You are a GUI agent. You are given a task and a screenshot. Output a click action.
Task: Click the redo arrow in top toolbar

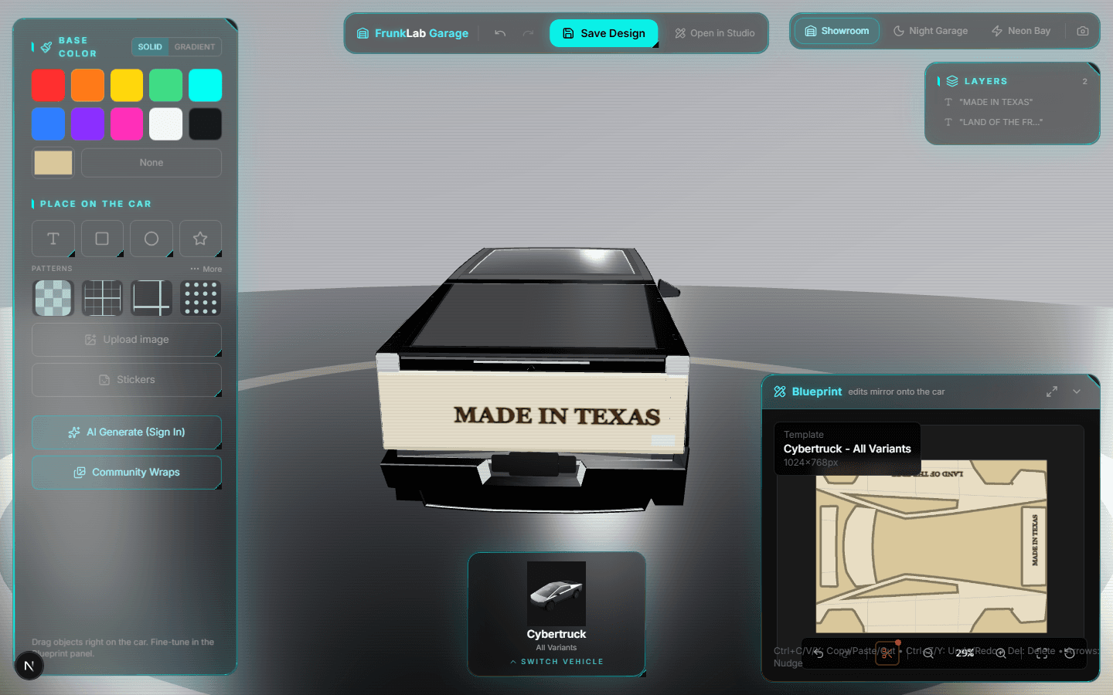528,33
